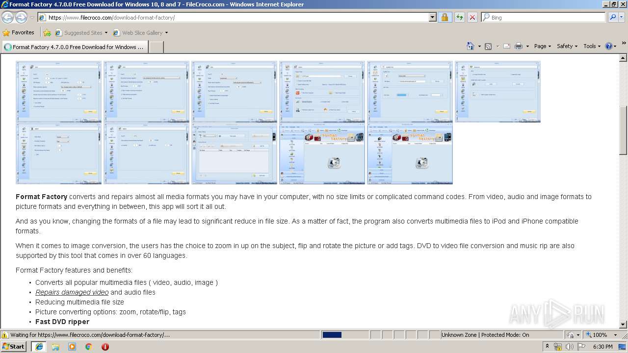Expand Print options dropdown arrow
628x353 pixels.
[x=527, y=46]
